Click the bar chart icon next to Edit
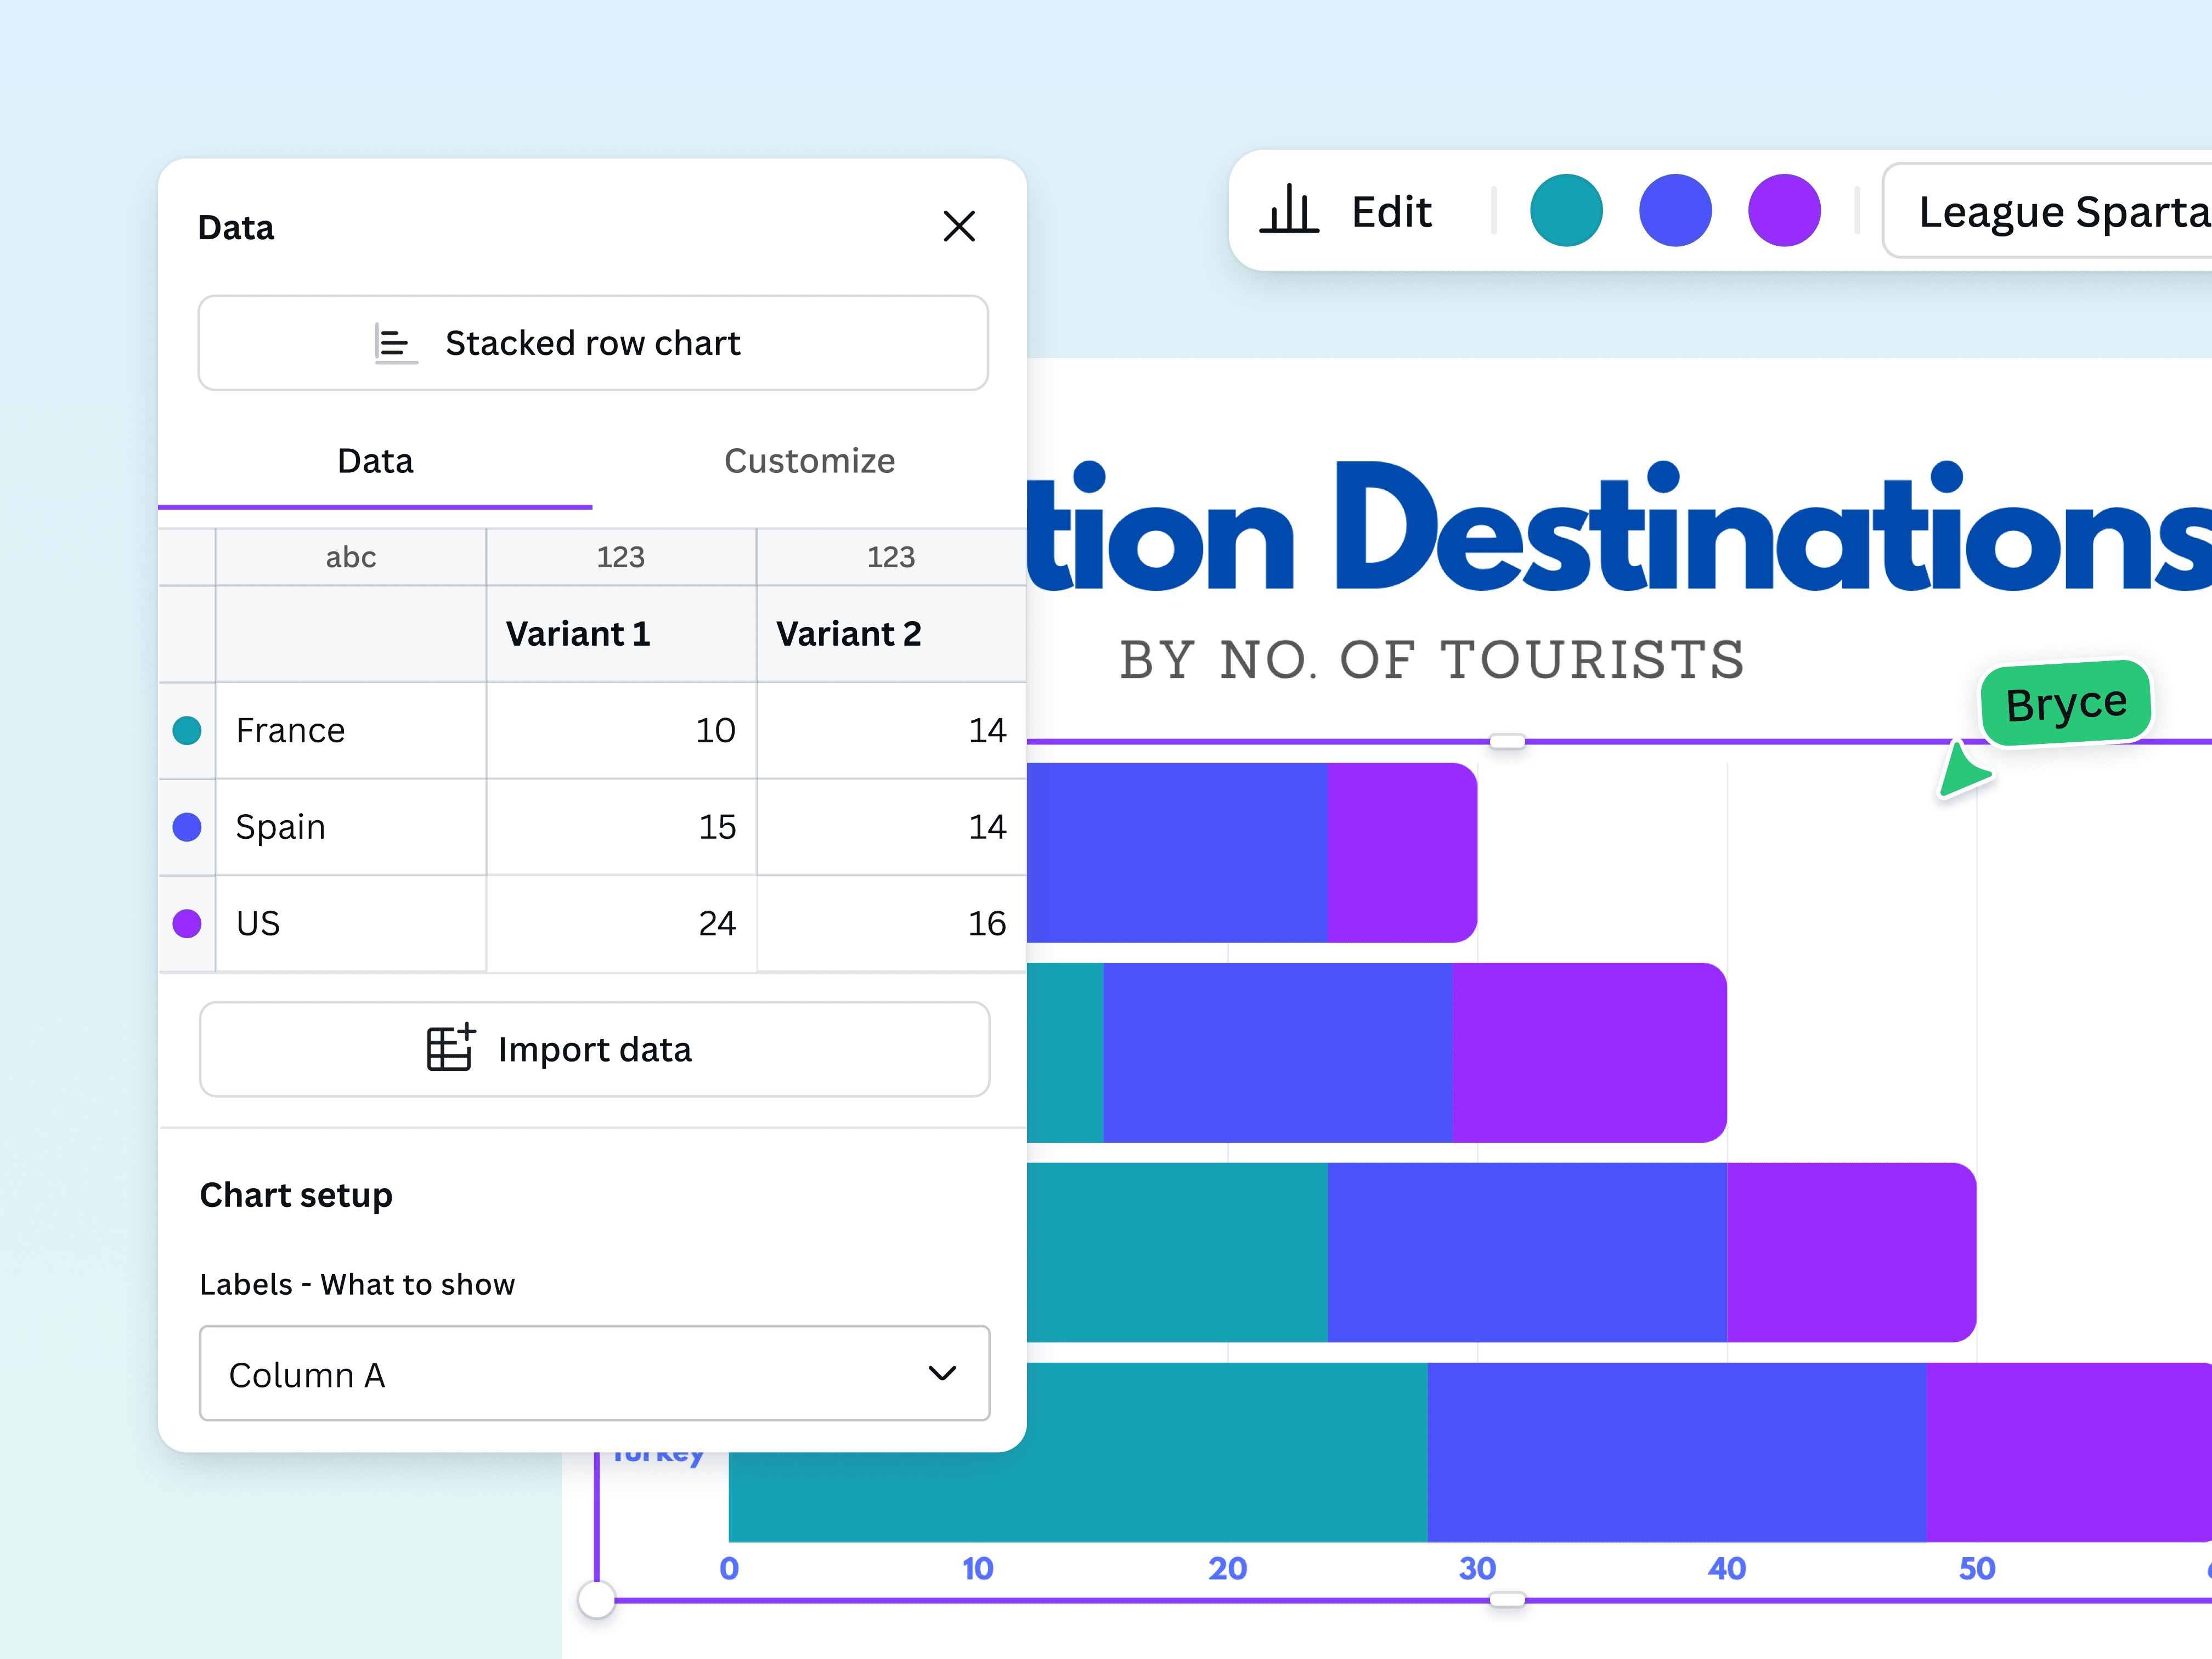Viewport: 2212px width, 1659px height. click(x=1290, y=211)
